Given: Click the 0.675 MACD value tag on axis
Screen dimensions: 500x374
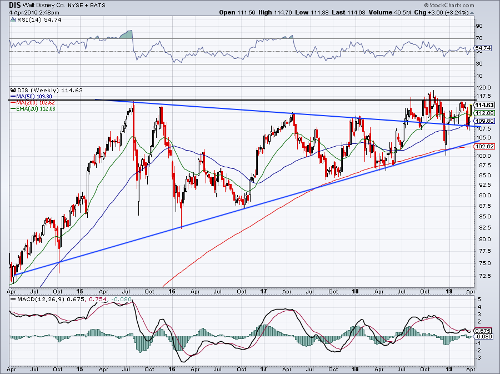Looking at the screenshot, I should click(x=483, y=331).
